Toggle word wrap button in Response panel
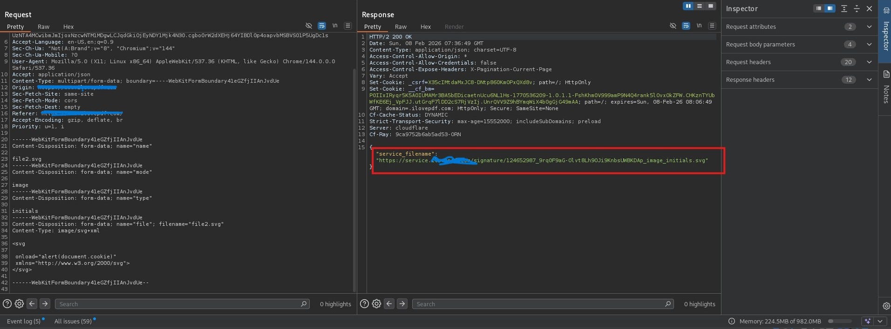This screenshot has width=891, height=329. [x=686, y=26]
